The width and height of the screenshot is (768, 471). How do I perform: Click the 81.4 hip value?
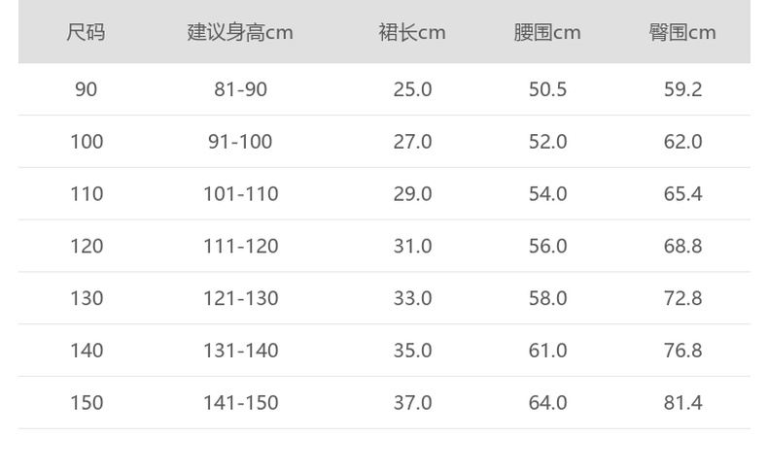point(682,402)
